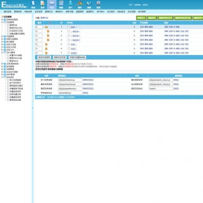Click the file icon in row ID 2

point(48,31)
